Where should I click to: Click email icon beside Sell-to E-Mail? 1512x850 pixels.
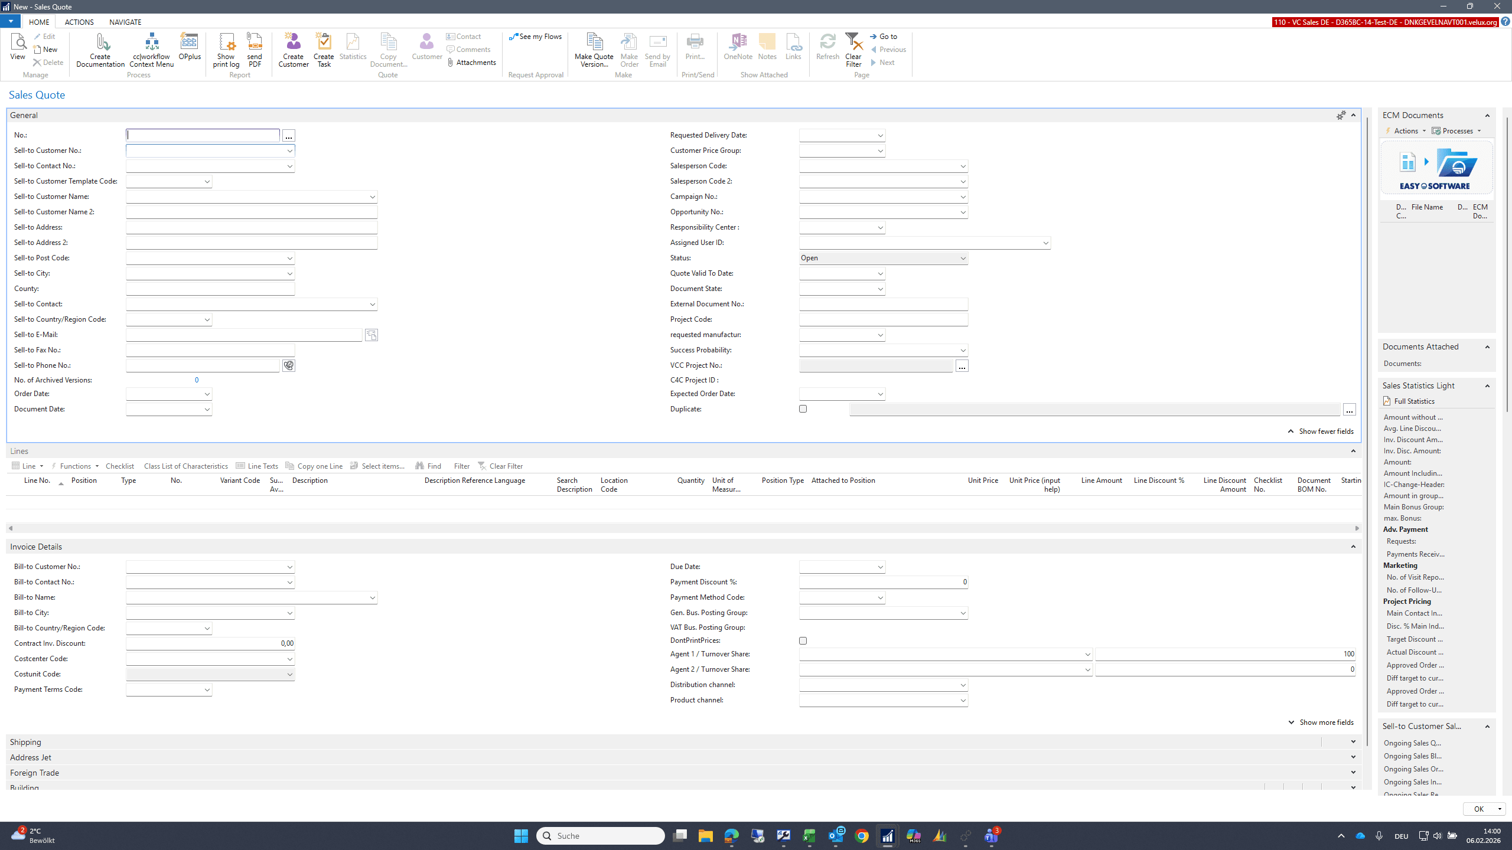pos(371,335)
